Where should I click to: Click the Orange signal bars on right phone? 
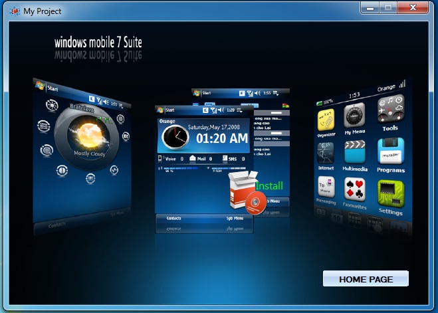(391, 86)
